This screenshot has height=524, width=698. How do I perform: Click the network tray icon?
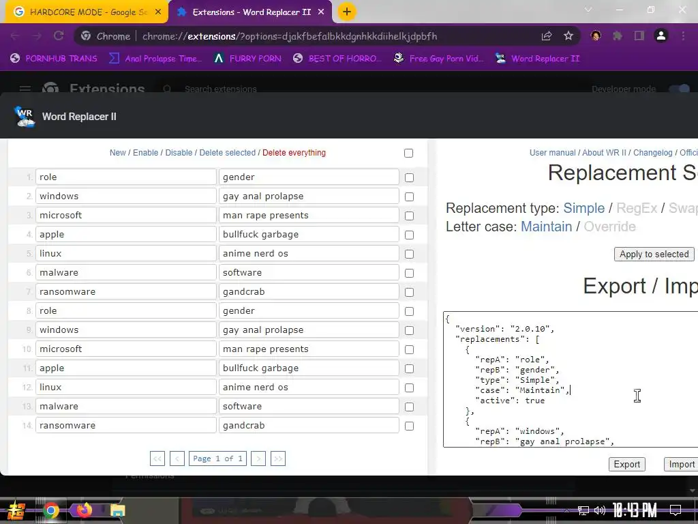click(x=583, y=510)
